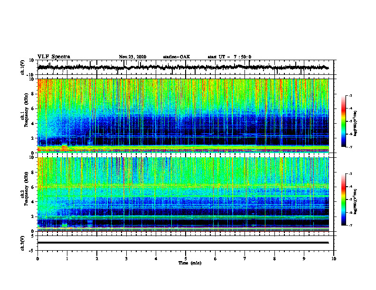Select the '-3' value atop ch.2 colorbar
The image size is (376, 290).
(x=350, y=174)
